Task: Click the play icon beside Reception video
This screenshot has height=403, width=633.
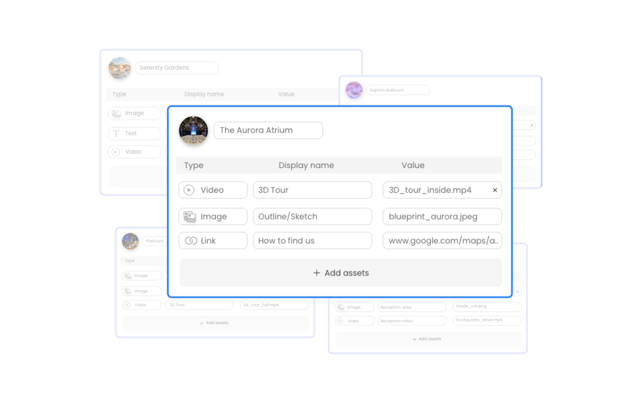Action: (x=340, y=321)
